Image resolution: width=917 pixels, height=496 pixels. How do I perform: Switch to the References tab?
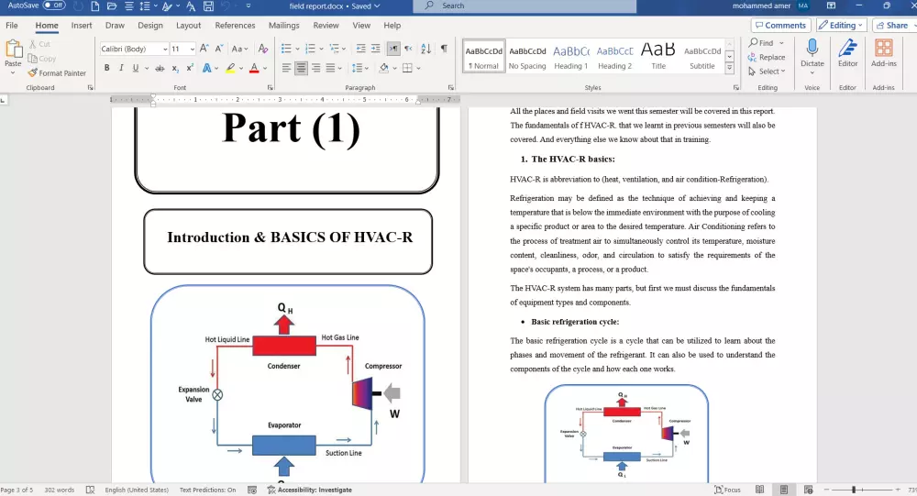tap(235, 25)
